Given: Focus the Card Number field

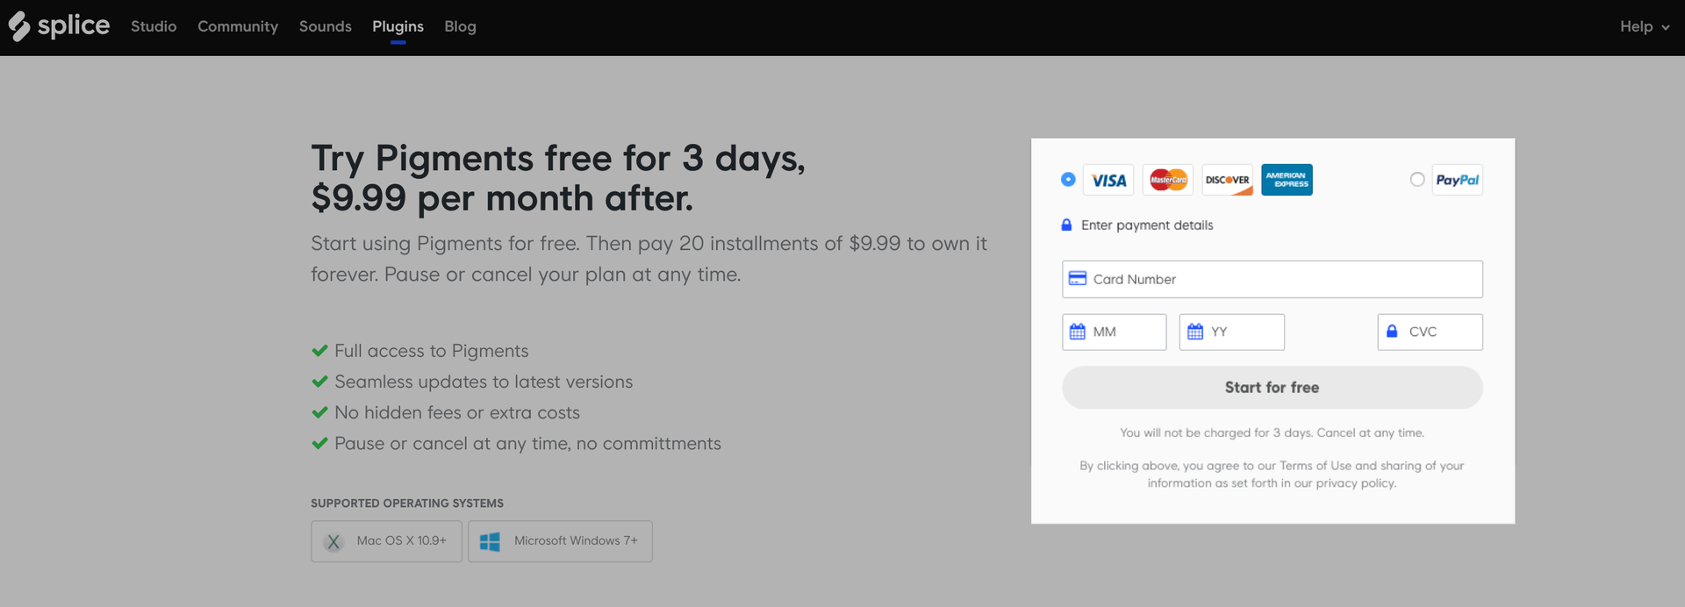Looking at the screenshot, I should [x=1272, y=279].
